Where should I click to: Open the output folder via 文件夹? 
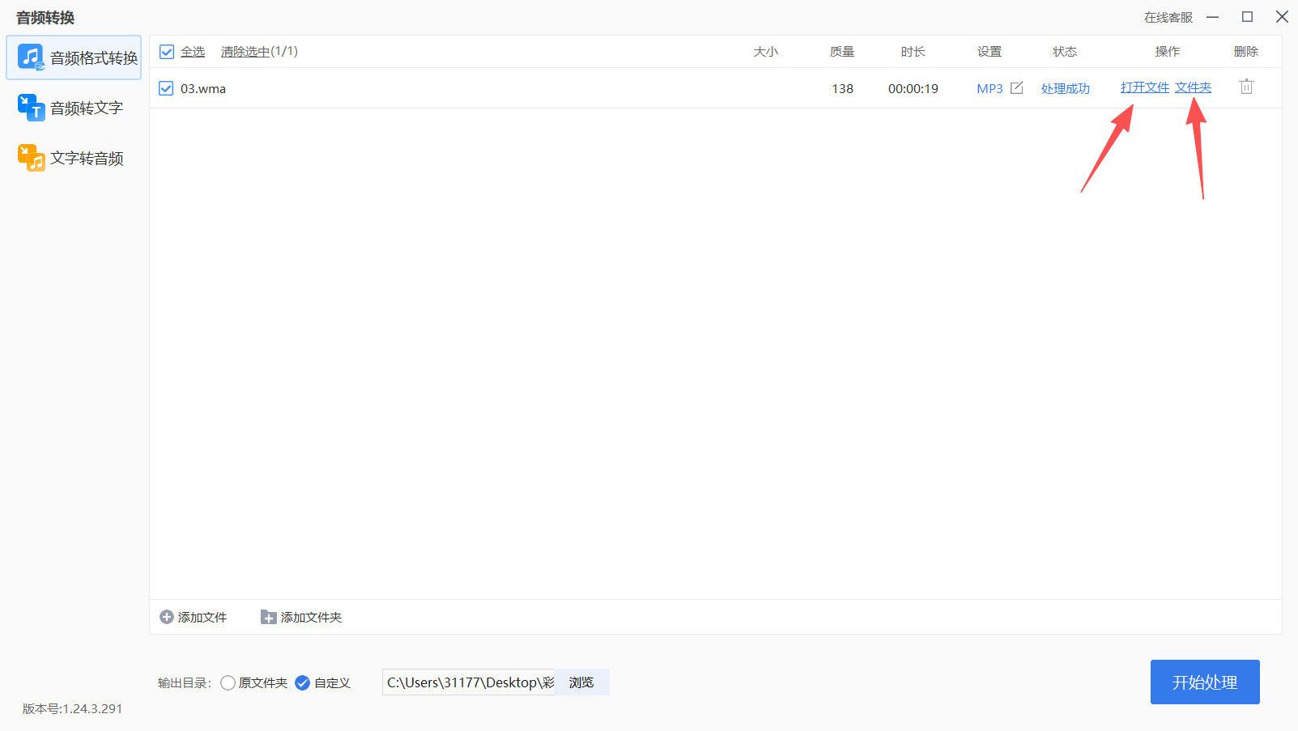[x=1194, y=87]
